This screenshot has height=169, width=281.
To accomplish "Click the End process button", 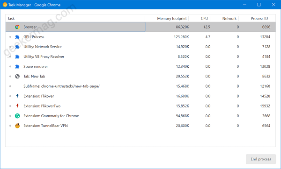I will tap(261, 159).
